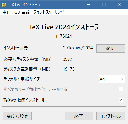
Task: Click the TeX Live 2024インストーラ heading
Action: 64,27
